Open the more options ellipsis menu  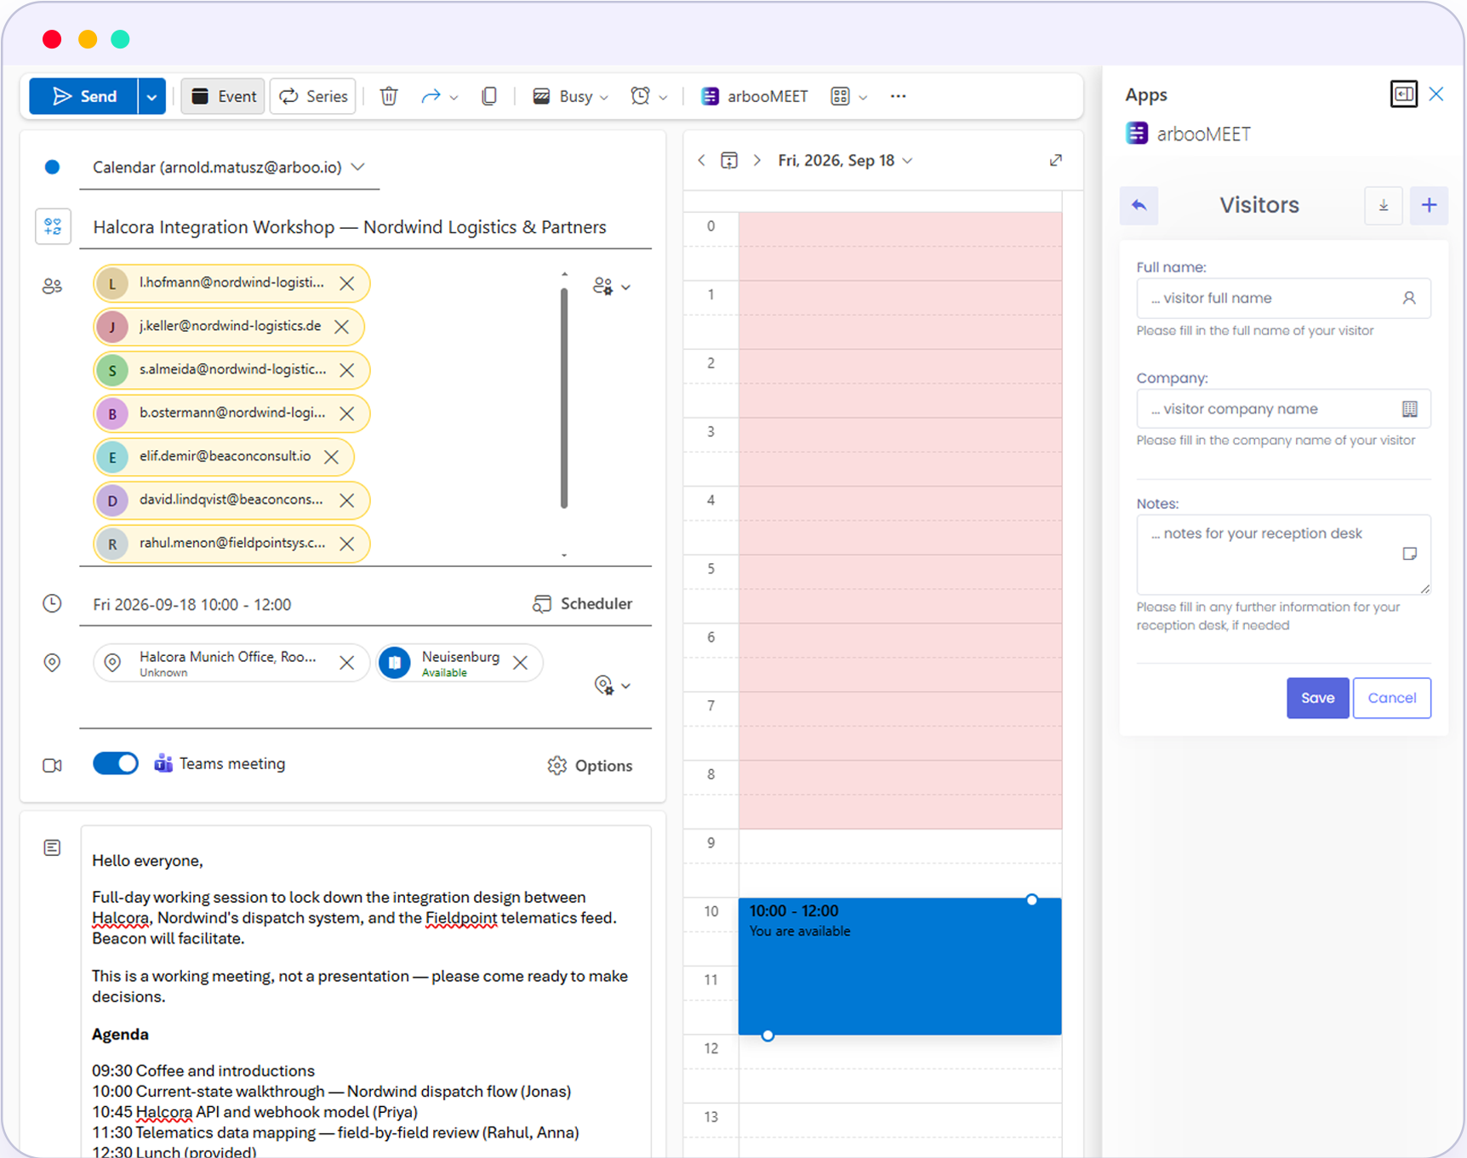[x=899, y=96]
